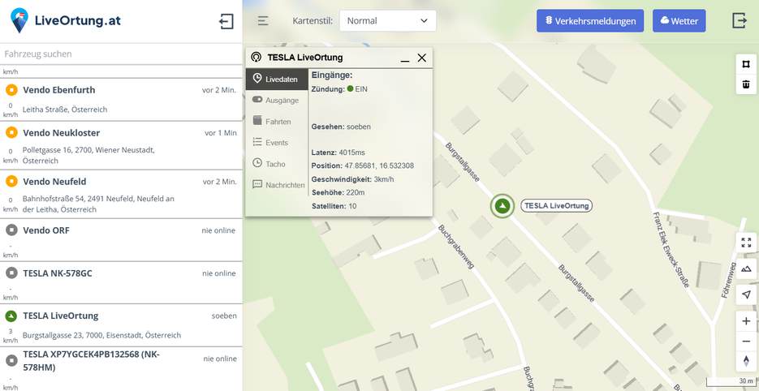Click the locate-me navigation arrow icon
Screen dimensions: 759x391
[746, 294]
